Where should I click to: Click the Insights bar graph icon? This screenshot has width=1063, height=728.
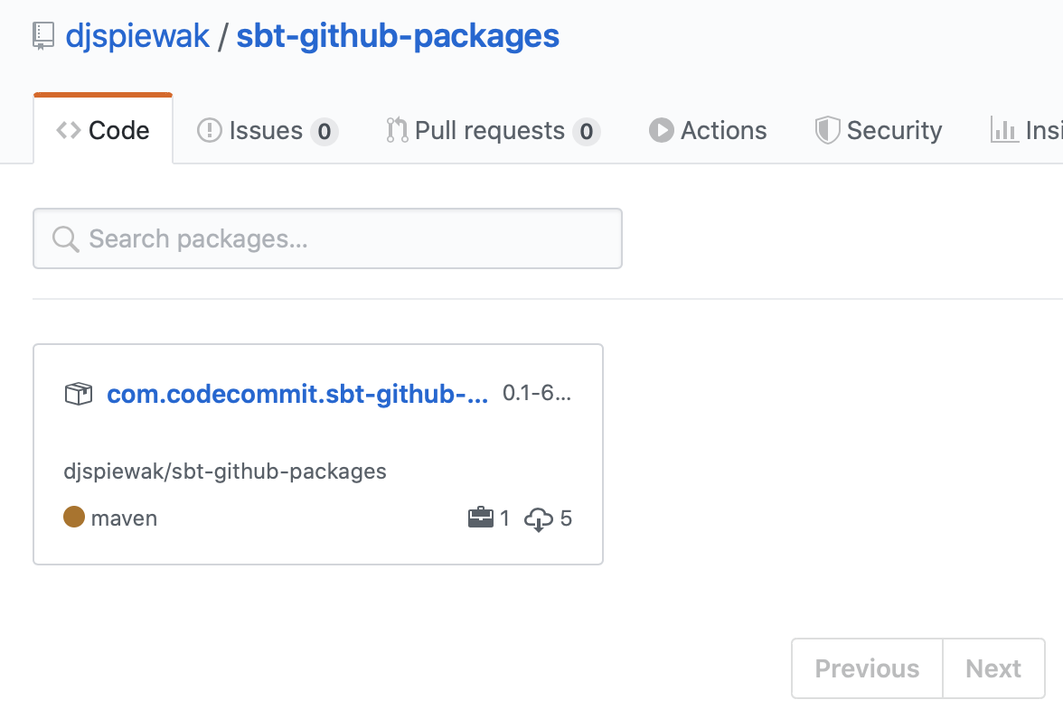point(1004,131)
